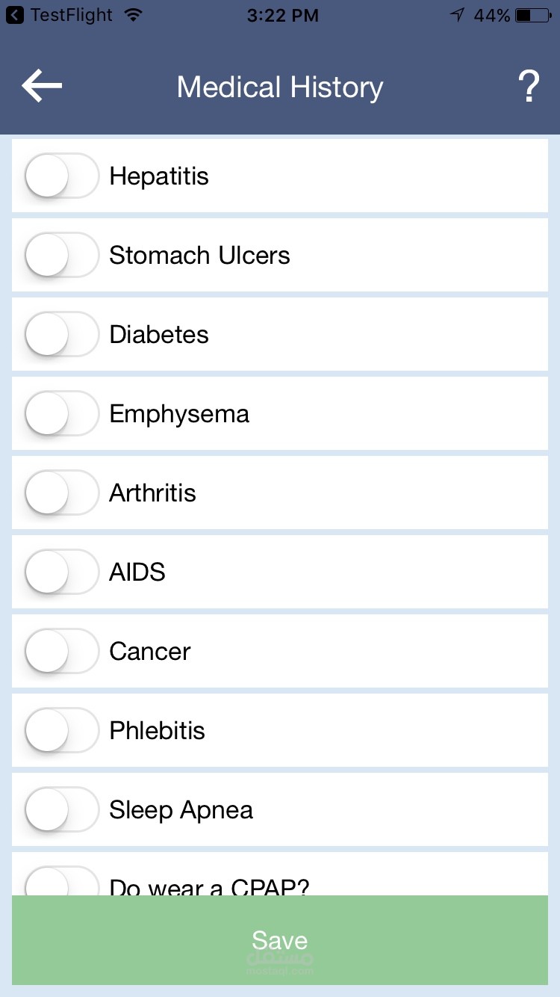Enable the Emphysema toggle

click(x=61, y=414)
